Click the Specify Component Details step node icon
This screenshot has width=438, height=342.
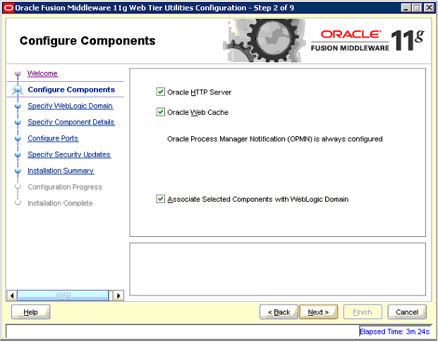[x=18, y=122]
